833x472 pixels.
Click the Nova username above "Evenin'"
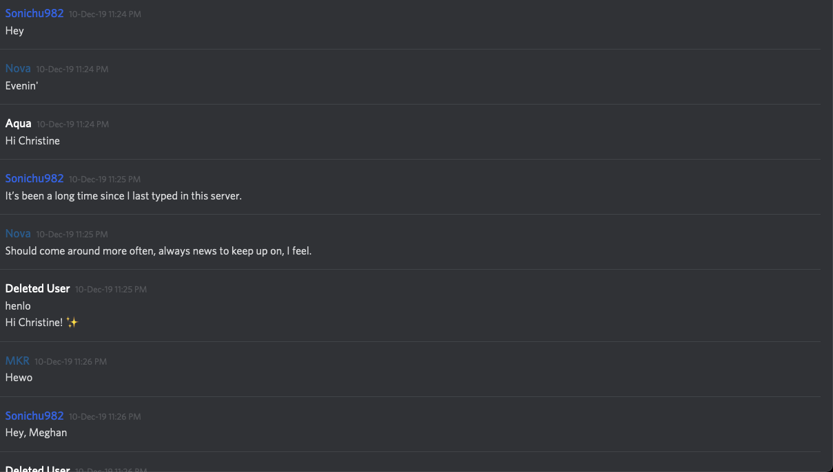pos(18,69)
